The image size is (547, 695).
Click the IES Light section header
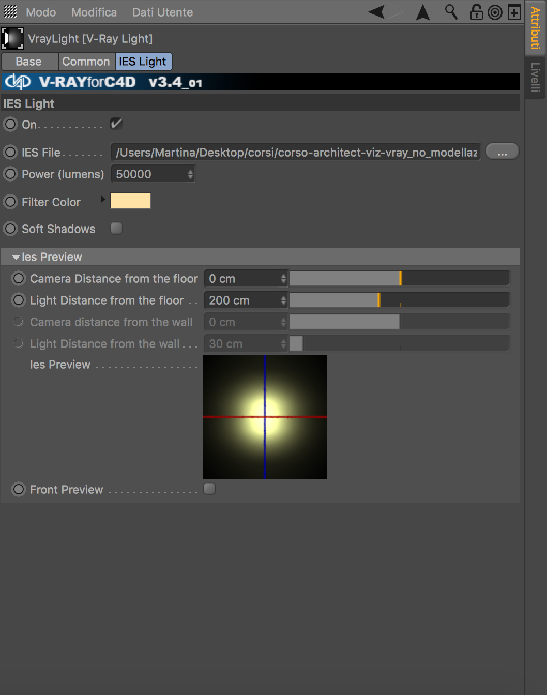pyautogui.click(x=261, y=103)
